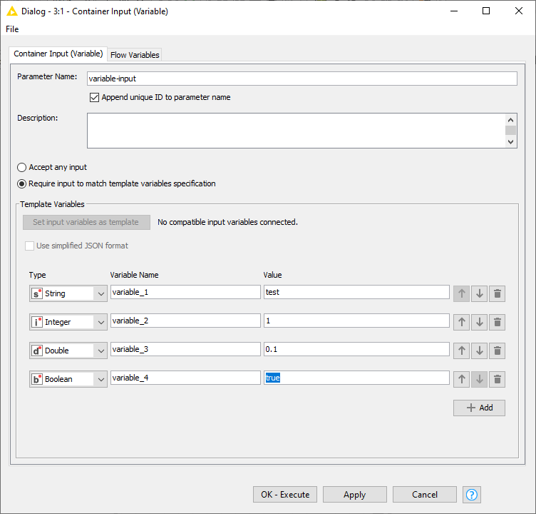Click the KNIME warning triangle title icon

tap(12, 11)
